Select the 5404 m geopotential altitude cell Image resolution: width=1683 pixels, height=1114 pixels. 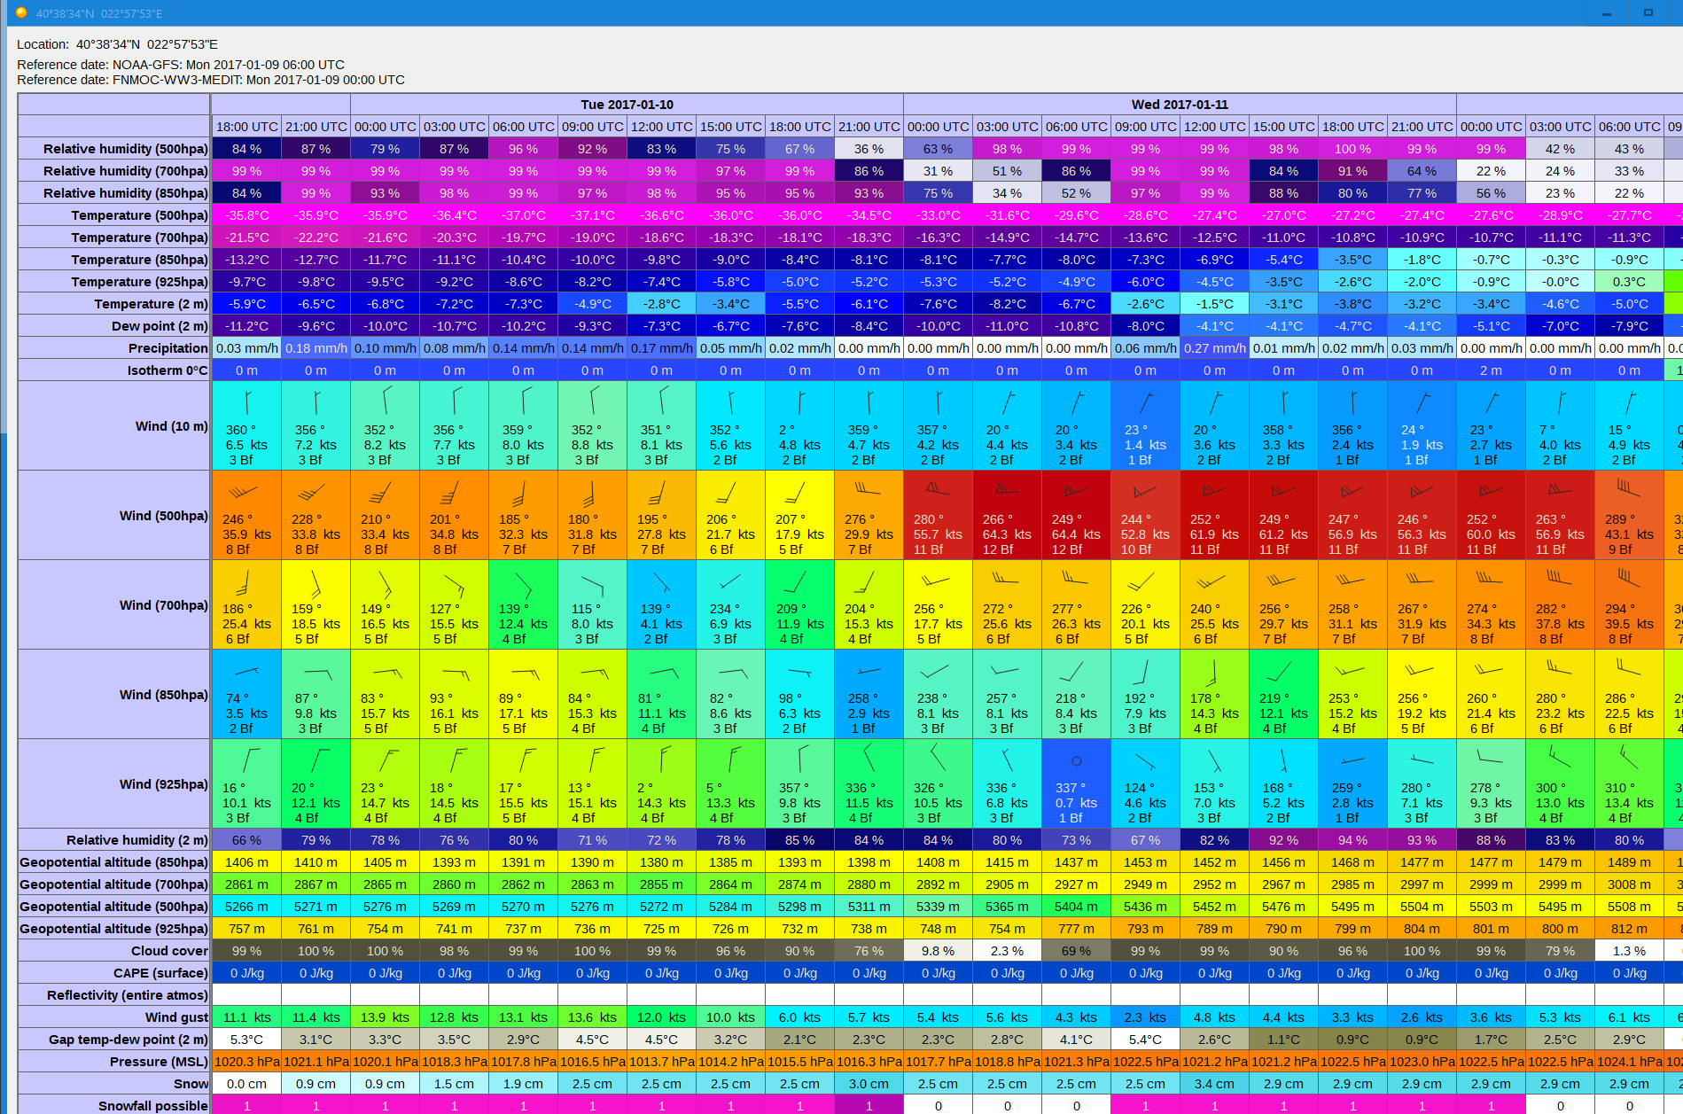tap(1076, 907)
